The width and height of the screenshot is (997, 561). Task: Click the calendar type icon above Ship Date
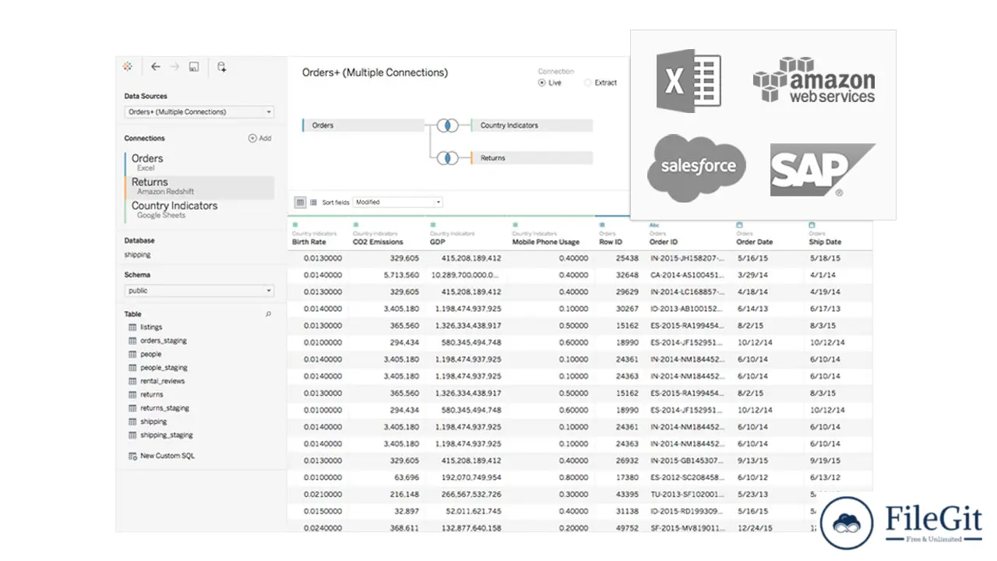(x=812, y=224)
